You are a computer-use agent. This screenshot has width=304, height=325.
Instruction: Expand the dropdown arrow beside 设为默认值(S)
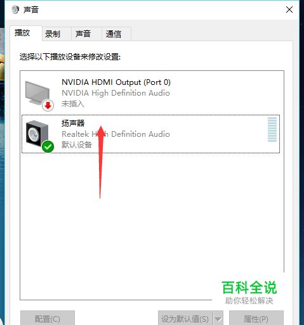pos(218,319)
